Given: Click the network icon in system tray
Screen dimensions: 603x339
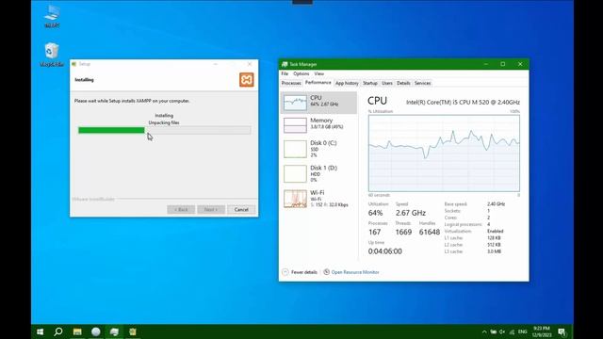Looking at the screenshot, I should [512, 331].
